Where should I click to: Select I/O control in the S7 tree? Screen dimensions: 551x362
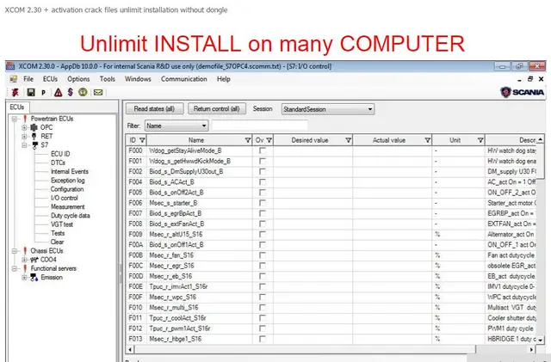point(65,198)
